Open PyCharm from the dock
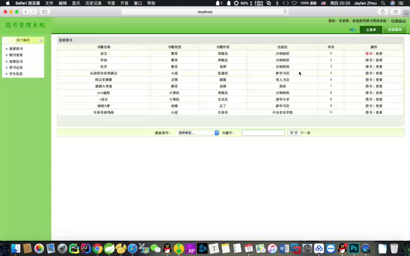Screen dimensions: 410x256 tap(74, 248)
